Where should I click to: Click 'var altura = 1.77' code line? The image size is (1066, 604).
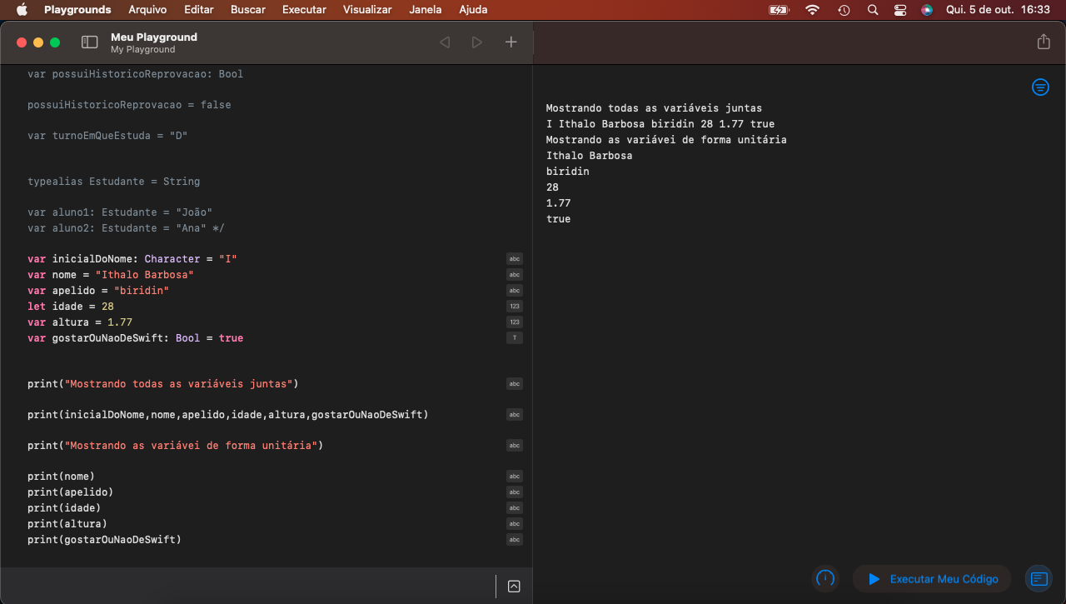(80, 322)
